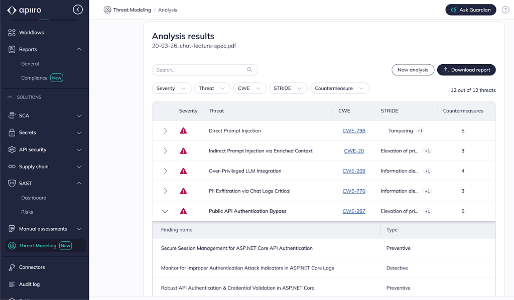
Task: Click the Connectors key icon
Action: click(12, 267)
